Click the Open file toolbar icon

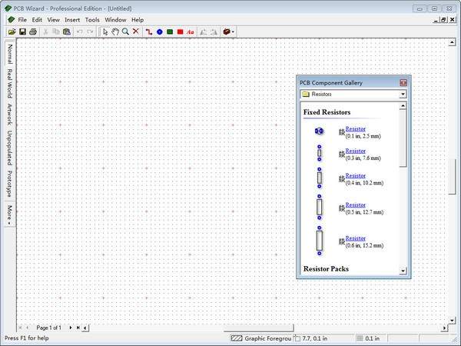[x=12, y=32]
